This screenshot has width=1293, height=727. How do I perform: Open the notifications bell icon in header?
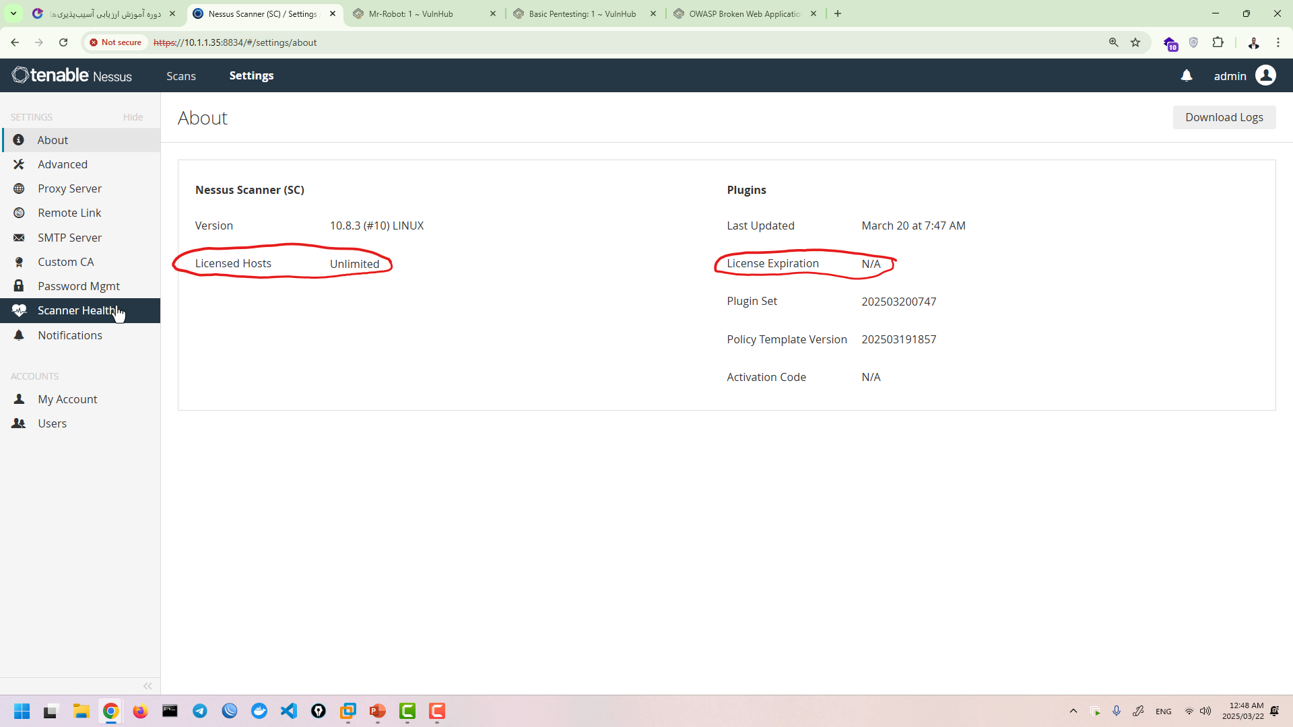coord(1187,76)
